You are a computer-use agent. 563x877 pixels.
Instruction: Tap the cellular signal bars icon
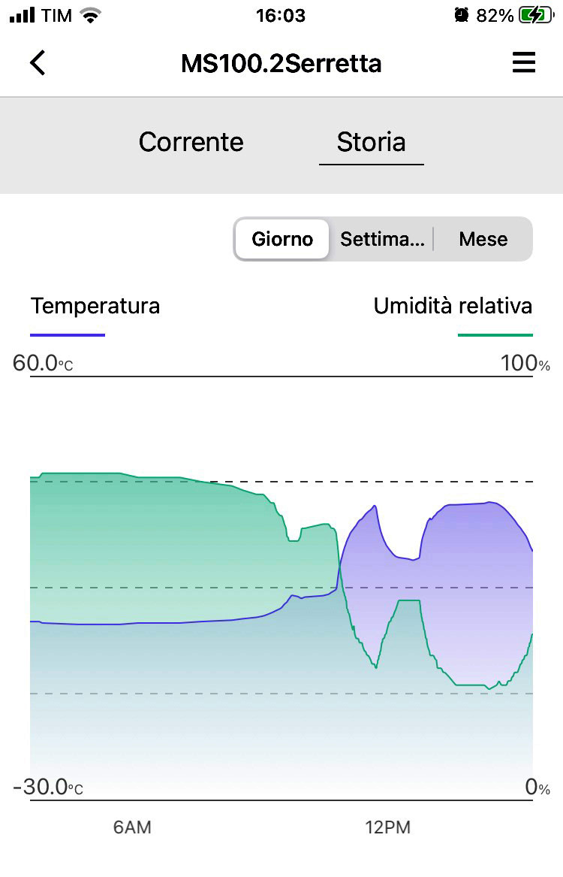[x=23, y=15]
